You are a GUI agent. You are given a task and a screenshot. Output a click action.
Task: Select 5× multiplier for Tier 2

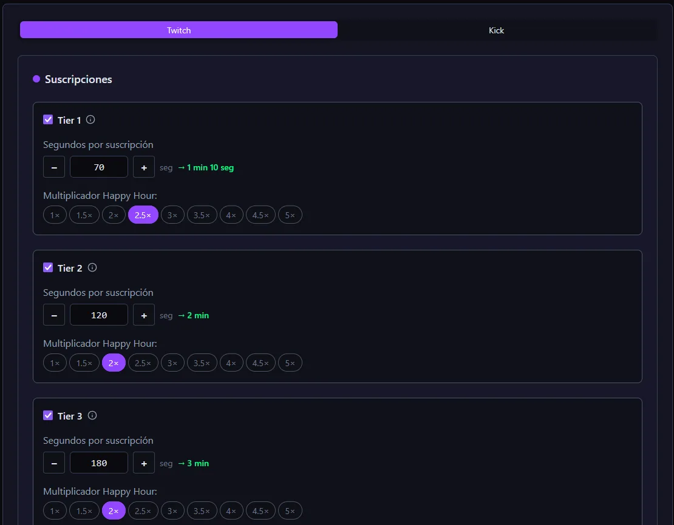point(290,363)
